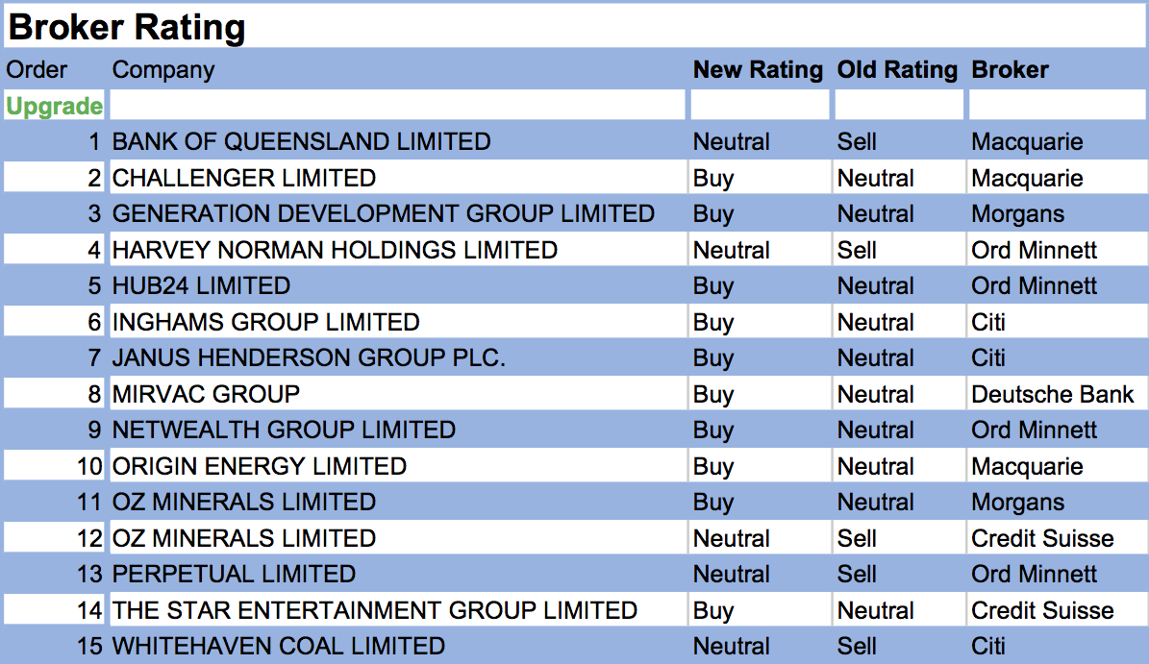Click the Old Rating column header
This screenshot has width=1149, height=664.
[897, 70]
